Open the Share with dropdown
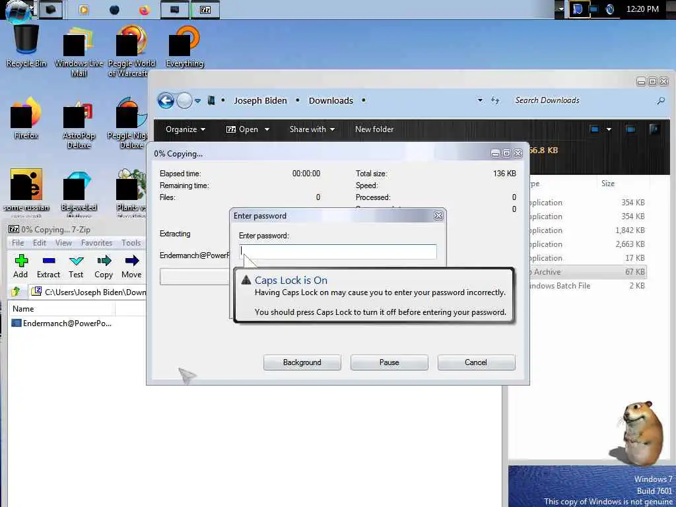The height and width of the screenshot is (507, 676). [312, 129]
